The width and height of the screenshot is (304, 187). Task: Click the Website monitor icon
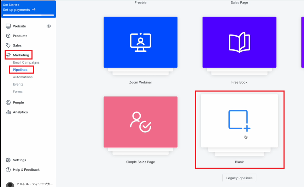click(x=8, y=26)
